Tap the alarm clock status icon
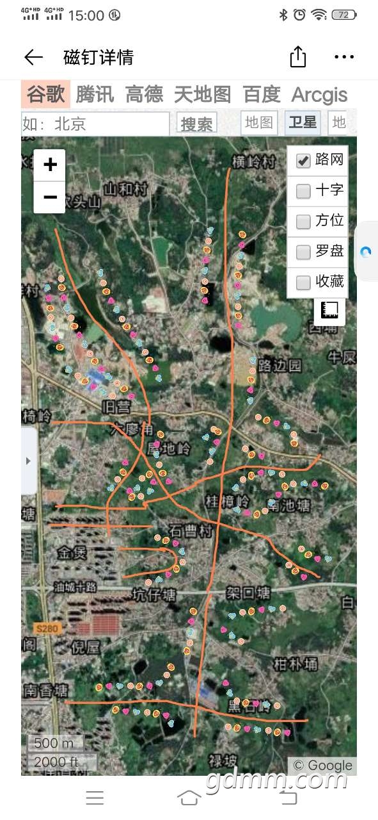This screenshot has height=820, width=378. point(299,15)
